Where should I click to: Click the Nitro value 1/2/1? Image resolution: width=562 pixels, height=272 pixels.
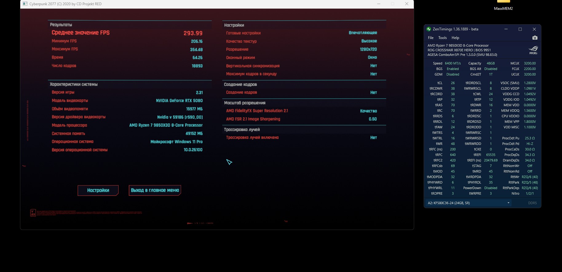(530, 193)
